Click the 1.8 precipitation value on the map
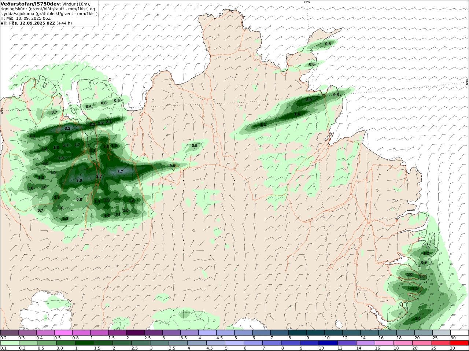The height and width of the screenshot is (351, 469). point(56,148)
